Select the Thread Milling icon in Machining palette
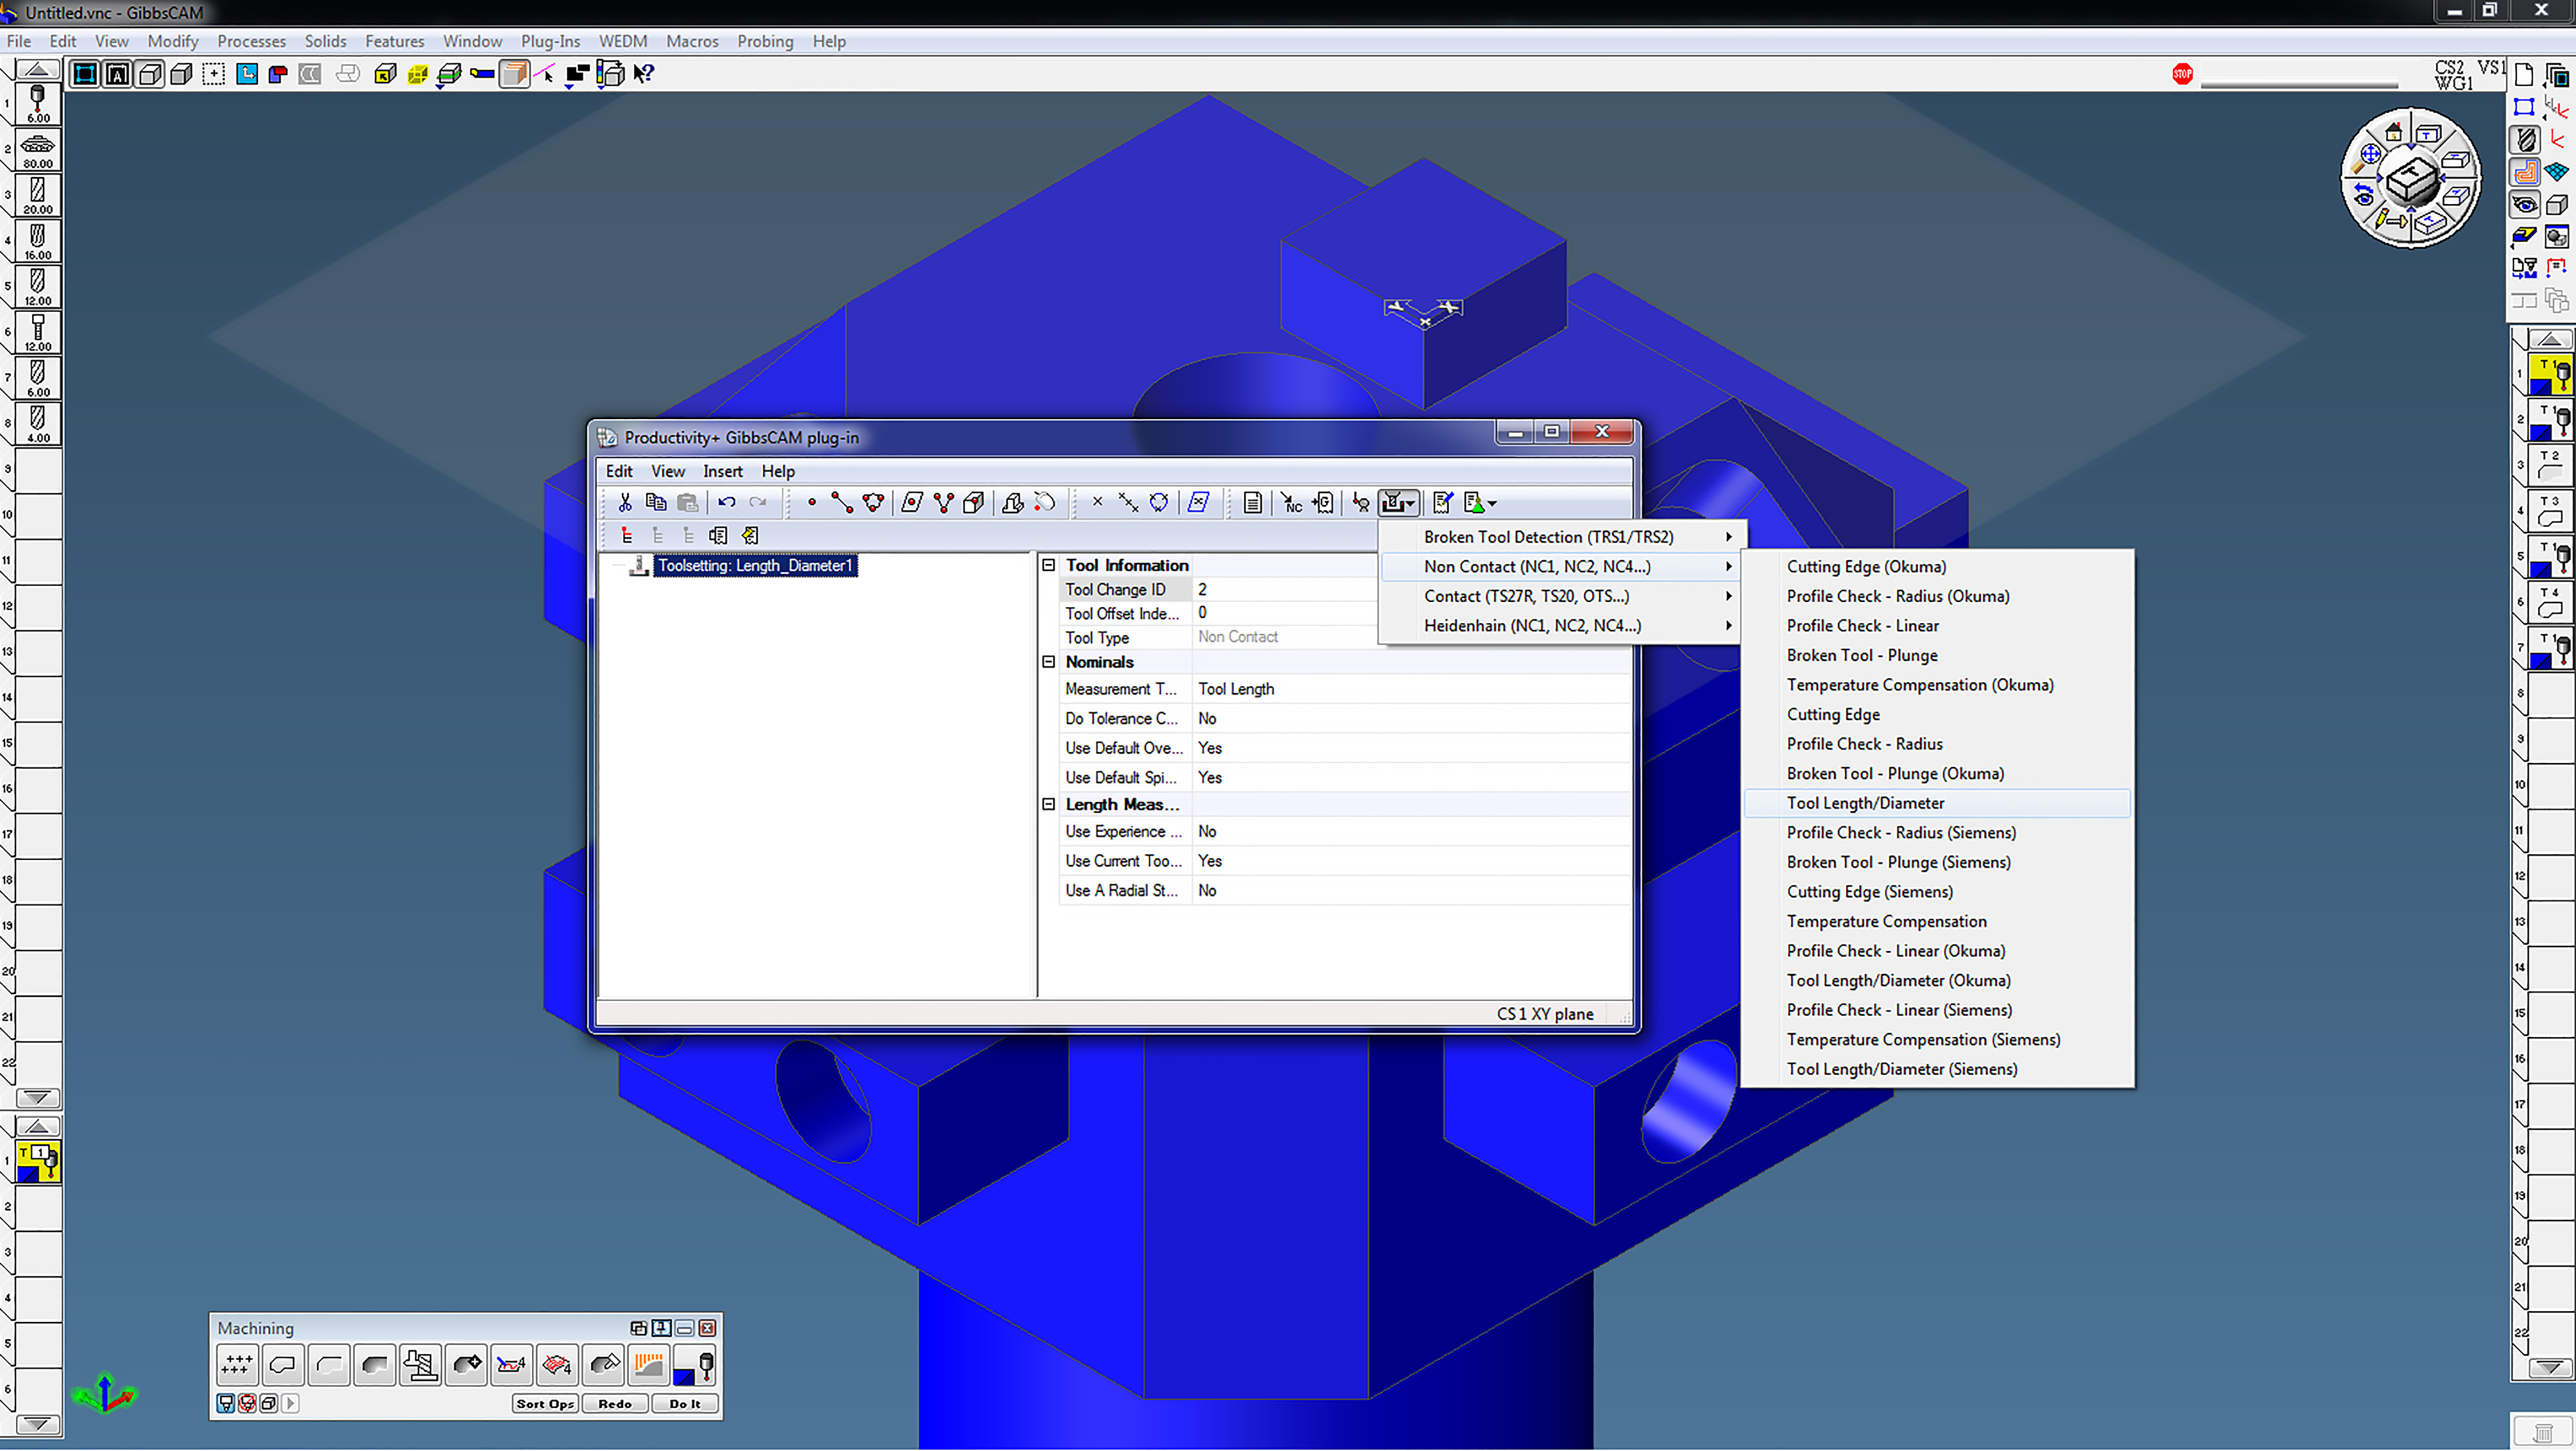Viewport: 2576px width, 1451px height. coord(420,1366)
